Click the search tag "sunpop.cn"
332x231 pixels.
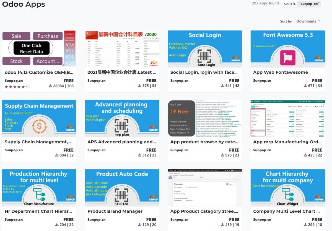tap(310, 4)
